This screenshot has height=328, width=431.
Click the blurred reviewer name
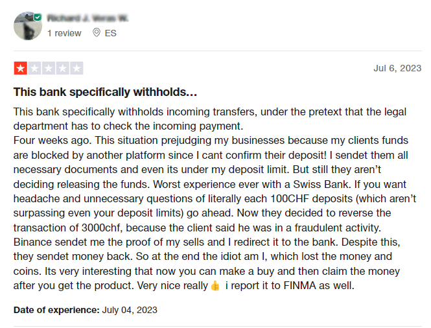[x=87, y=18]
